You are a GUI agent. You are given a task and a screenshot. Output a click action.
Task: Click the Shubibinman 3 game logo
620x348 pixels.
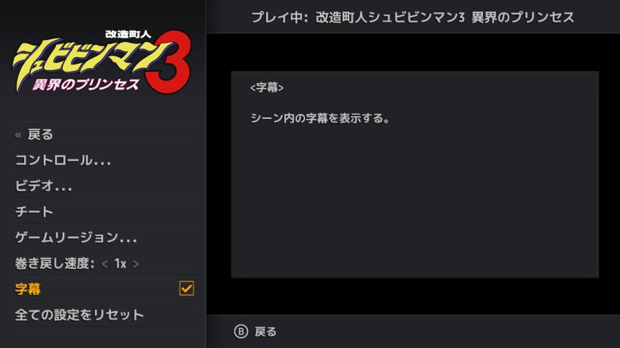click(x=103, y=61)
